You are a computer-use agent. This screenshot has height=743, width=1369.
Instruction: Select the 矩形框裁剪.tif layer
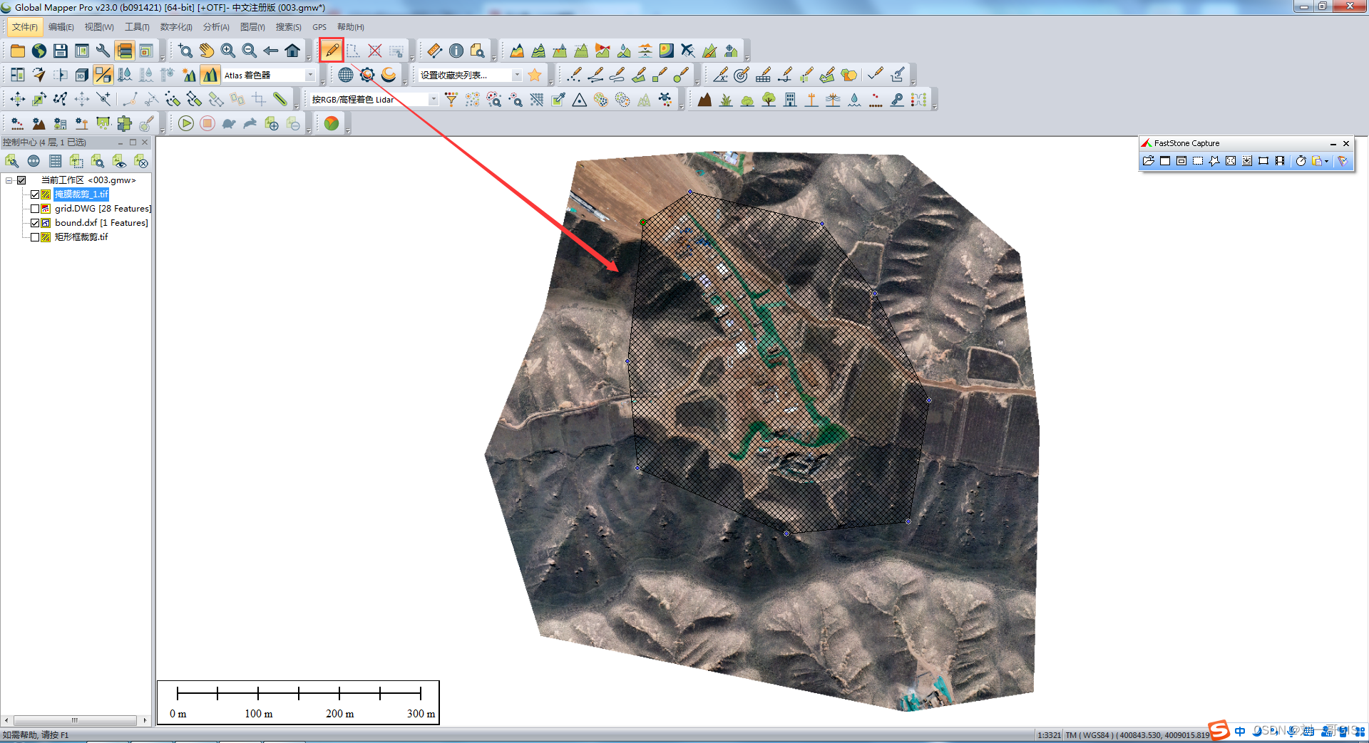pyautogui.click(x=81, y=237)
